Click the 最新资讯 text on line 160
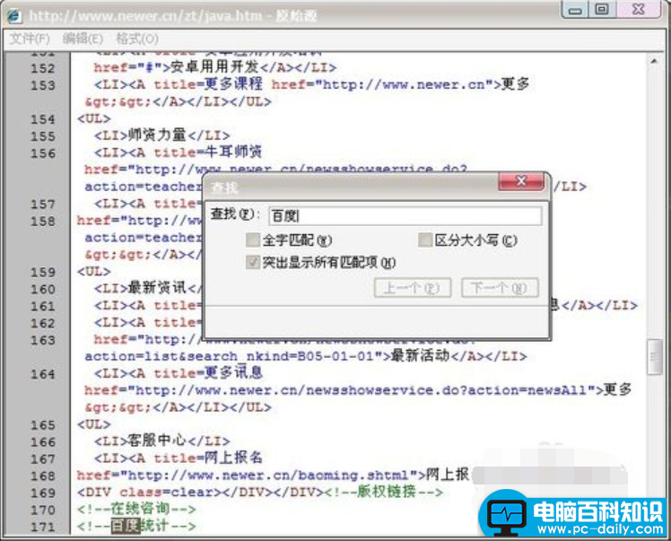Screen dimensions: 671x541 (x=157, y=288)
